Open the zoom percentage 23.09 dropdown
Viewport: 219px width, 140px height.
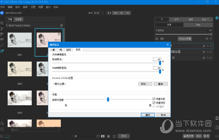[98, 13]
